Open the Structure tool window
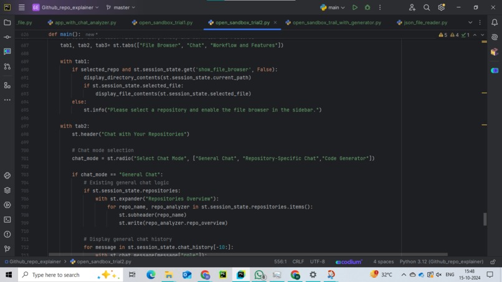The width and height of the screenshot is (502, 282). [7, 85]
